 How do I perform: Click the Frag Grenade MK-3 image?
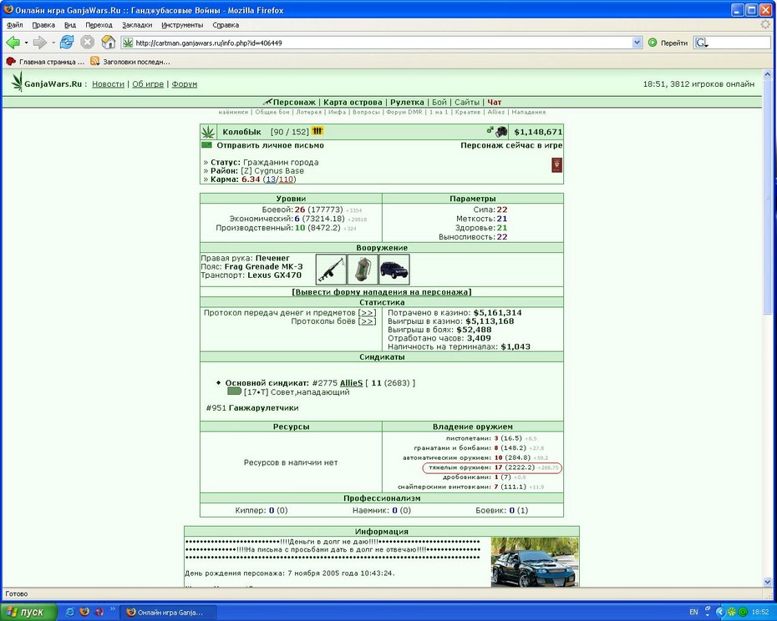coord(363,270)
